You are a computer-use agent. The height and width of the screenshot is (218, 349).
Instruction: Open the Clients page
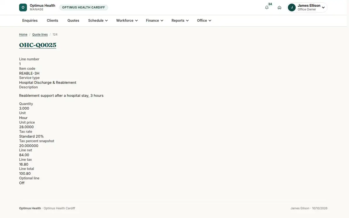[x=53, y=21]
